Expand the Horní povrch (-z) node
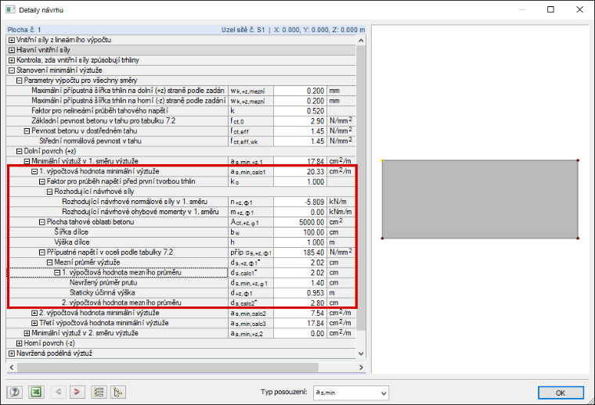The height and width of the screenshot is (405, 595). [x=20, y=343]
